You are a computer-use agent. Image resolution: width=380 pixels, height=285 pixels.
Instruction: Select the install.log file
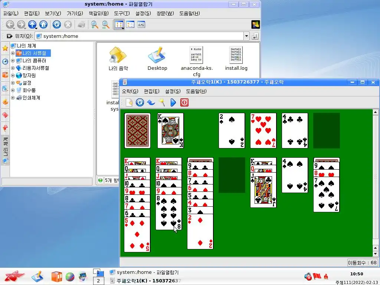pos(236,58)
